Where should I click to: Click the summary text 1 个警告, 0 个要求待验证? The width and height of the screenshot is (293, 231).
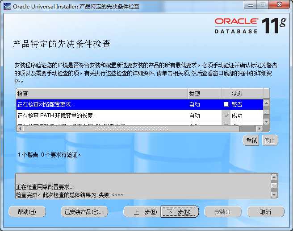49,155
